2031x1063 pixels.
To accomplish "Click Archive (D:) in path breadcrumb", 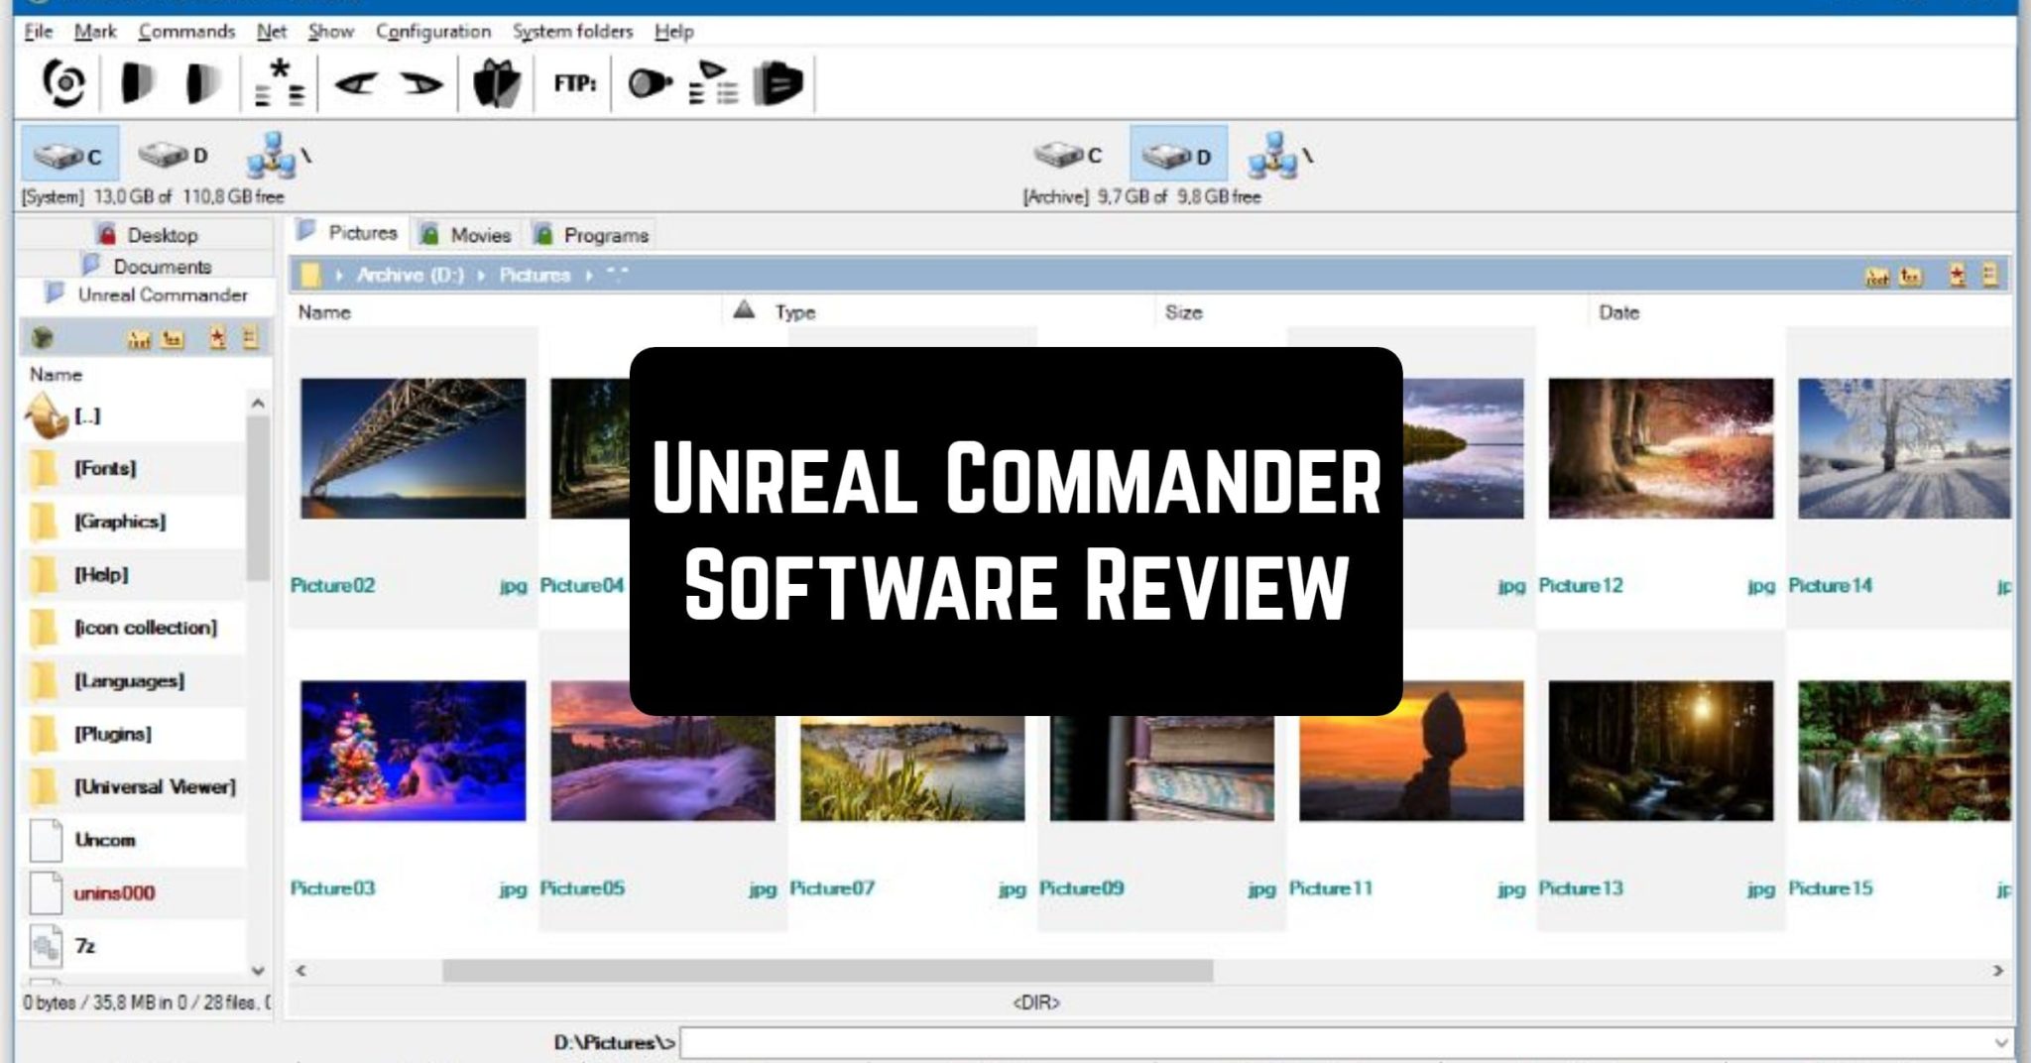I will [x=410, y=275].
